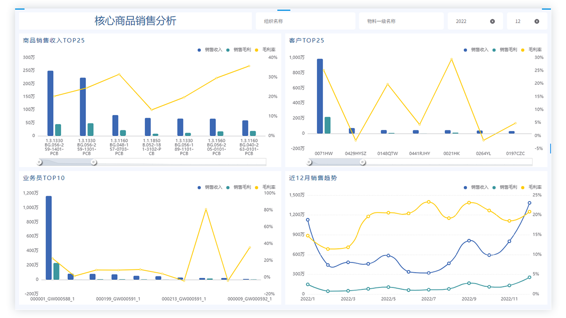Click the tallest blue bar in 商品销售收入TOP25
The height and width of the screenshot is (318, 566).
(50, 103)
